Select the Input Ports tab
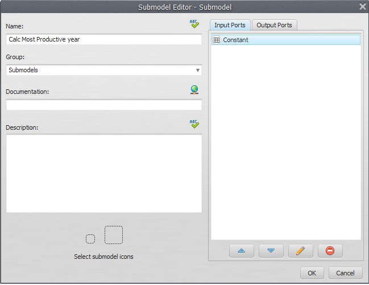This screenshot has height=285, width=369. click(230, 25)
